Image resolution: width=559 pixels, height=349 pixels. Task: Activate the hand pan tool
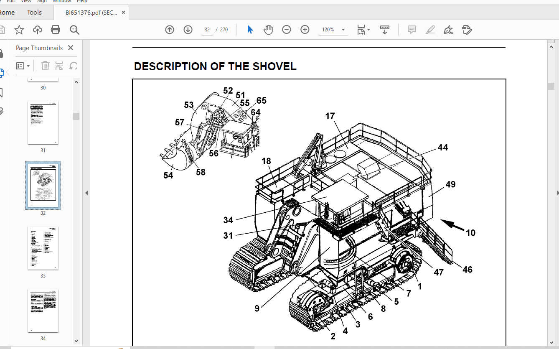point(268,30)
